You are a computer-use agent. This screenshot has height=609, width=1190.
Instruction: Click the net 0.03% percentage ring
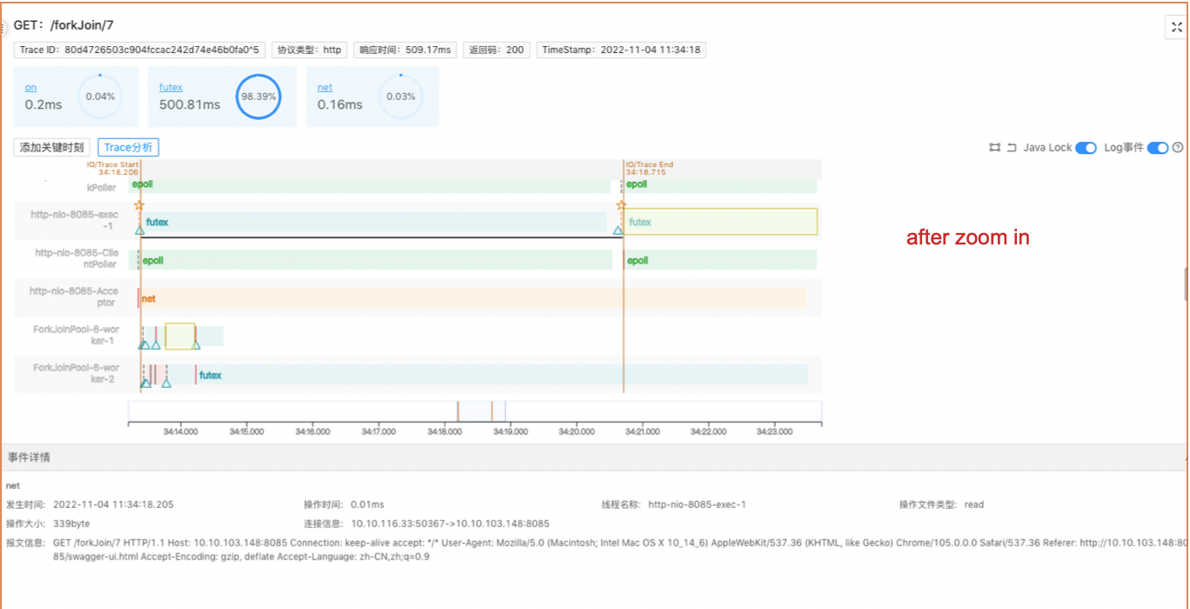point(400,97)
